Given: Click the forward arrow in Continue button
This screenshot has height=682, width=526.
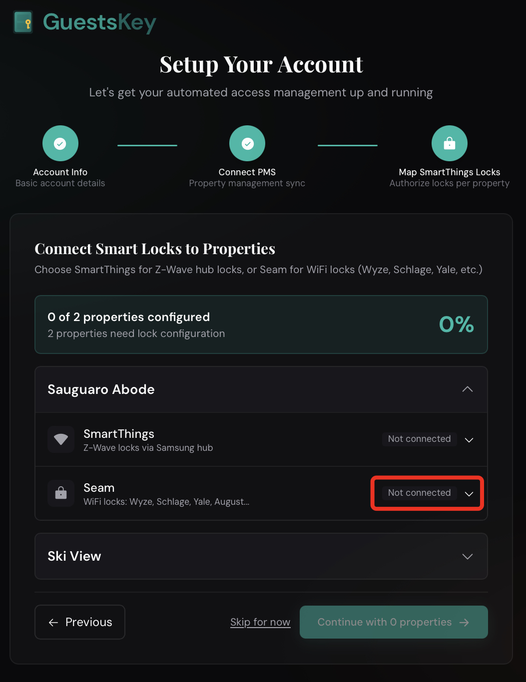Looking at the screenshot, I should tap(464, 622).
